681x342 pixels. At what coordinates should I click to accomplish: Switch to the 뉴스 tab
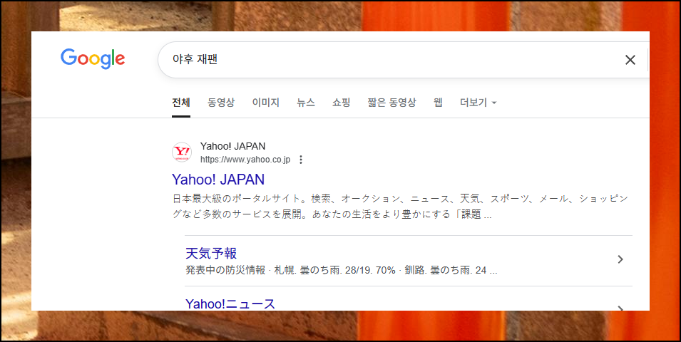(306, 103)
